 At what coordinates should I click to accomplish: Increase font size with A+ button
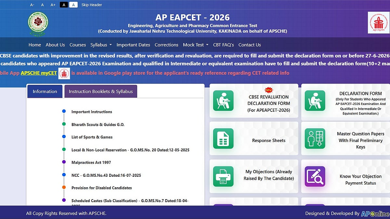(53, 5)
